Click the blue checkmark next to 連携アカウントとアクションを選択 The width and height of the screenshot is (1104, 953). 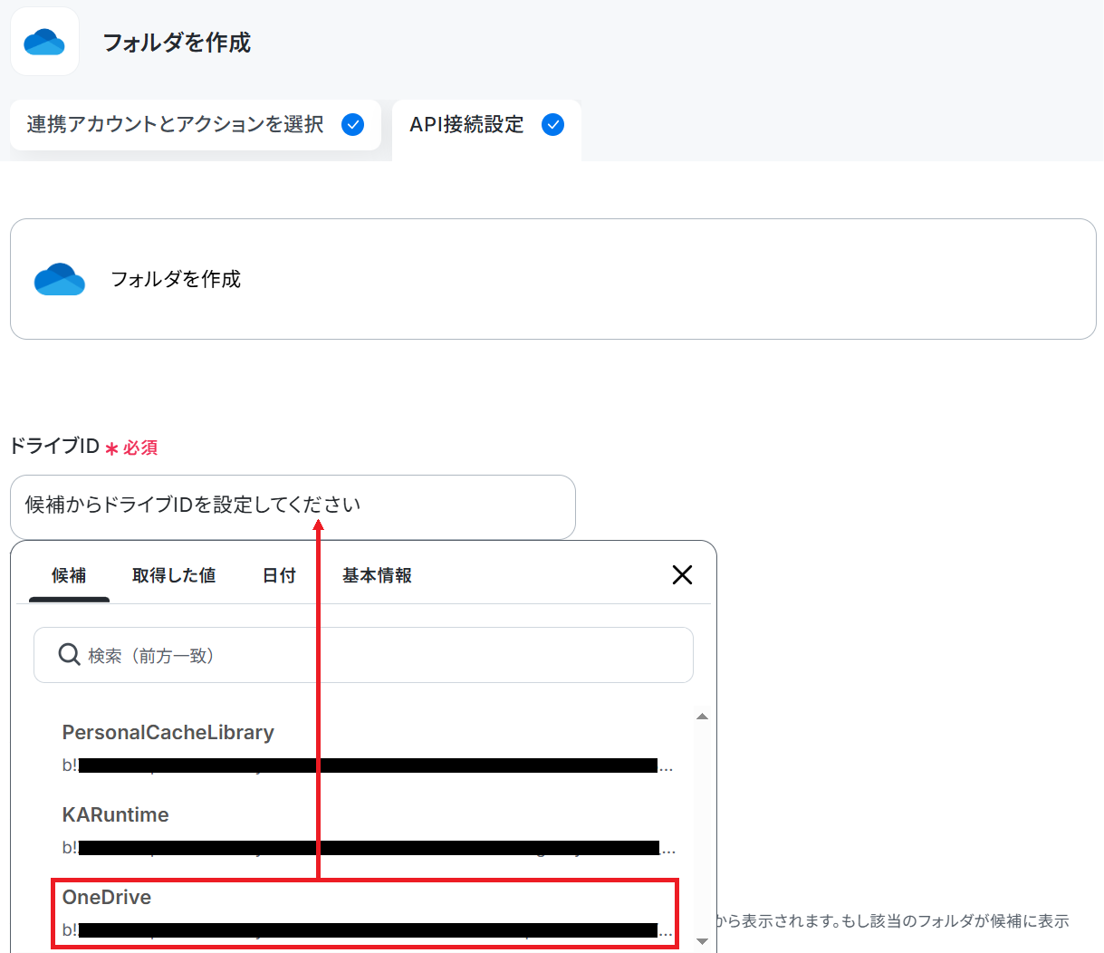(352, 125)
